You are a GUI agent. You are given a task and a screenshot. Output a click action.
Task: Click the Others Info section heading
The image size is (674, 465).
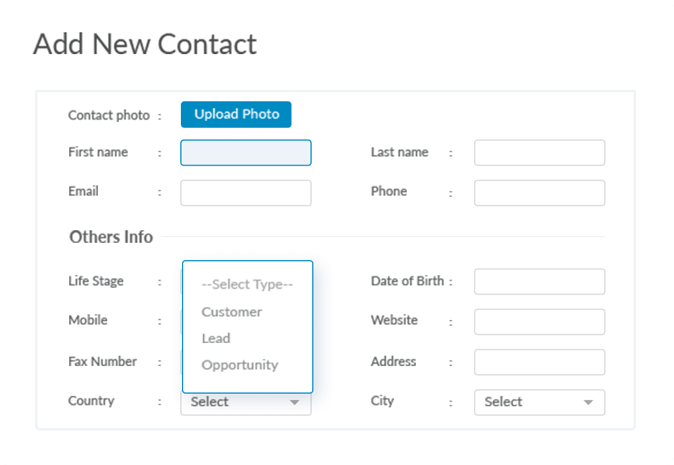(x=111, y=237)
